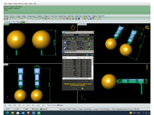Open File Explorer from the taskbar
This screenshot has width=154, height=115.
click(13, 113)
